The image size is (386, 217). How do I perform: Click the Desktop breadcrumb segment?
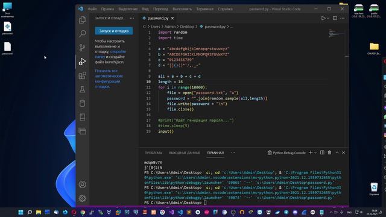point(187,27)
